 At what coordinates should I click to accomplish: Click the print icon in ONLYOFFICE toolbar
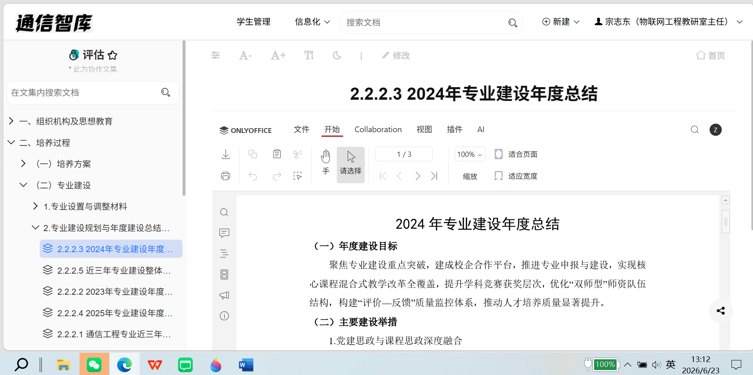226,176
